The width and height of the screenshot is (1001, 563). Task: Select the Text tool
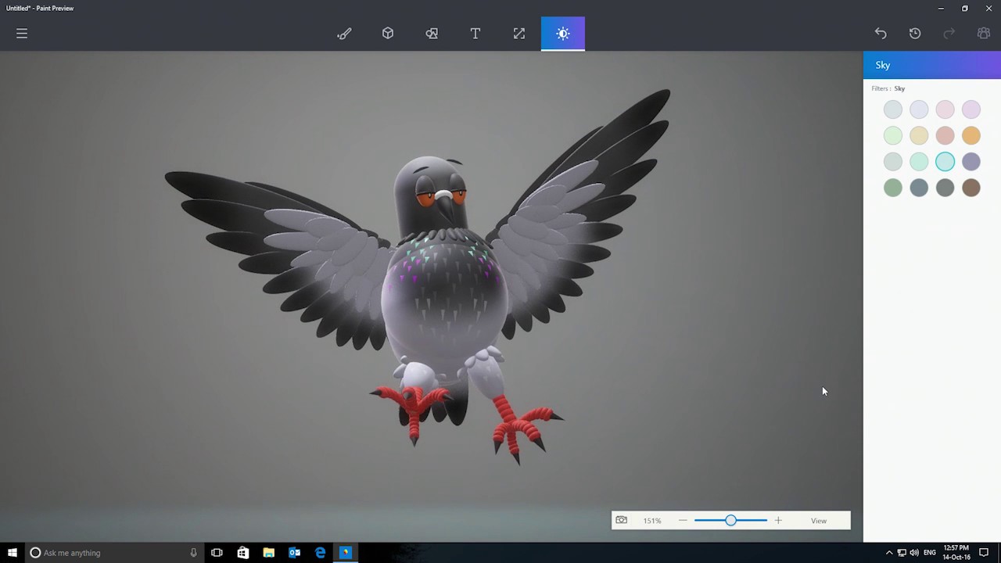click(475, 34)
